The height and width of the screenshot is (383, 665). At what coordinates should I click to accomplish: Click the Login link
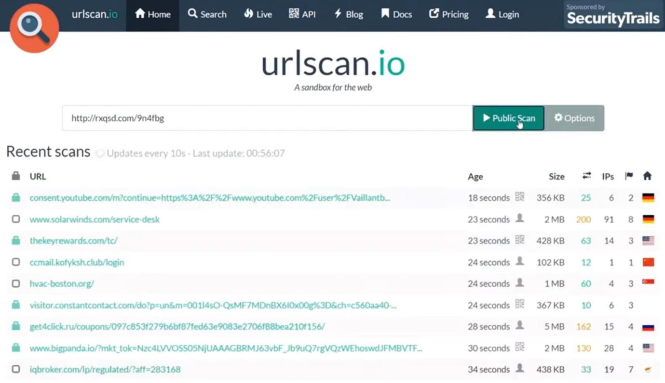pyautogui.click(x=502, y=14)
